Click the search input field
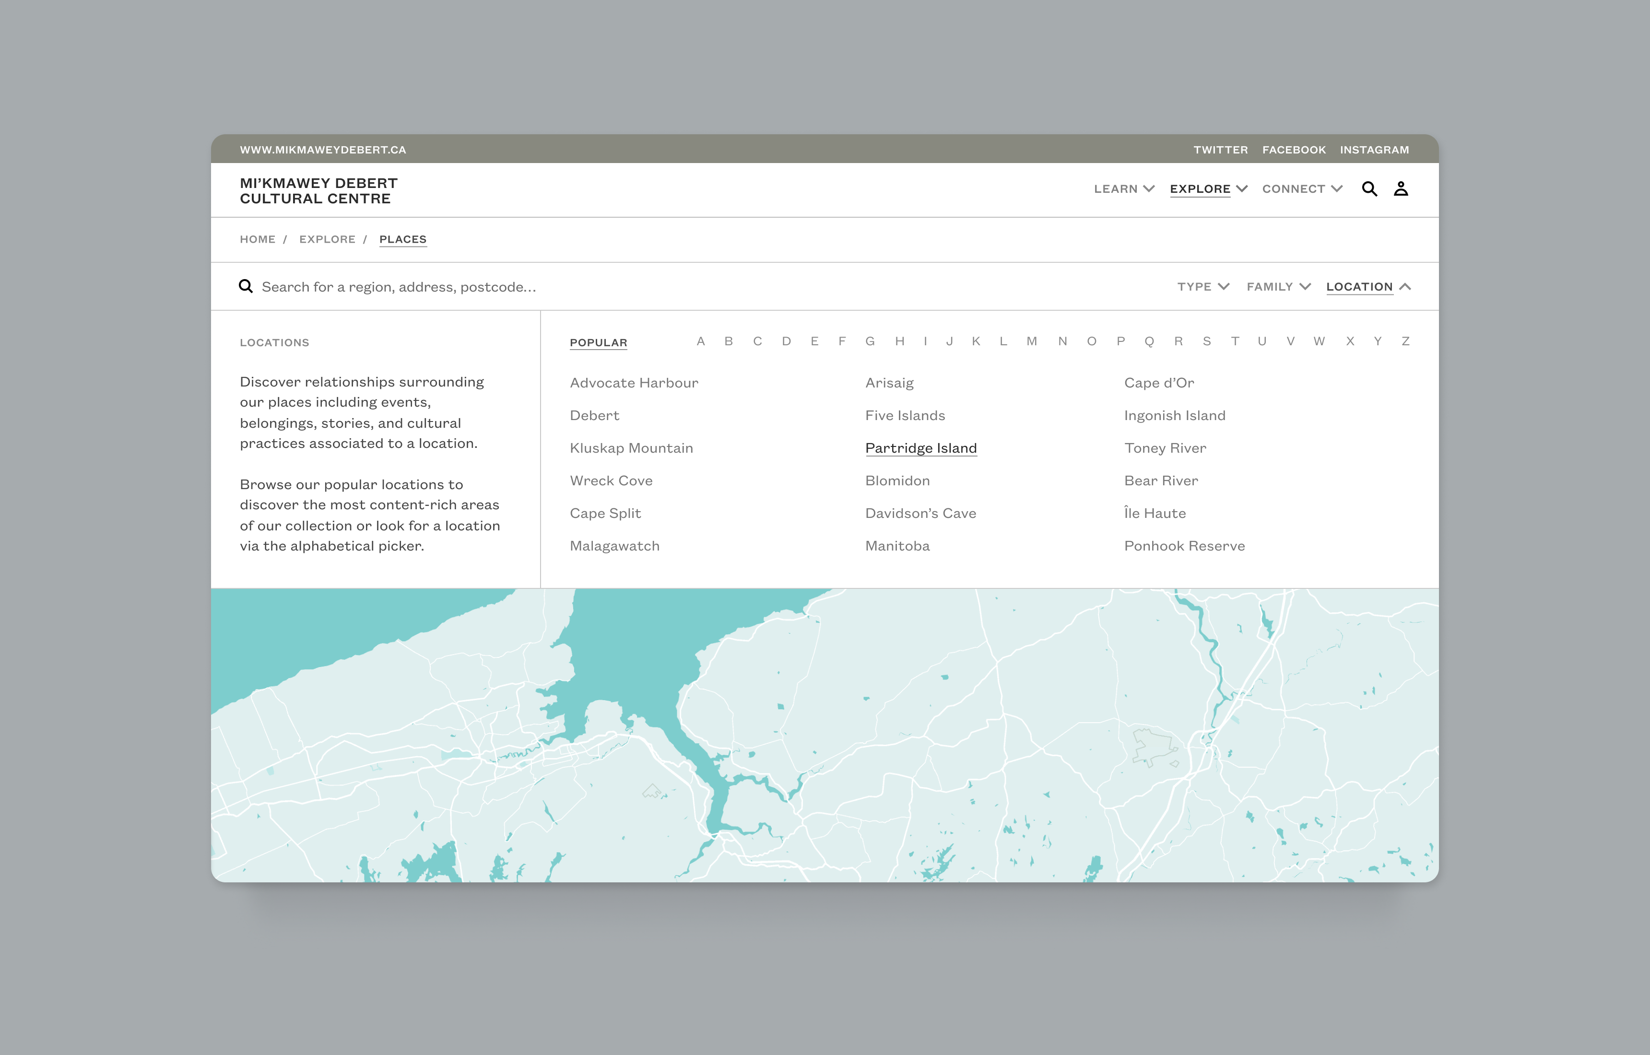Image resolution: width=1650 pixels, height=1055 pixels. click(697, 286)
